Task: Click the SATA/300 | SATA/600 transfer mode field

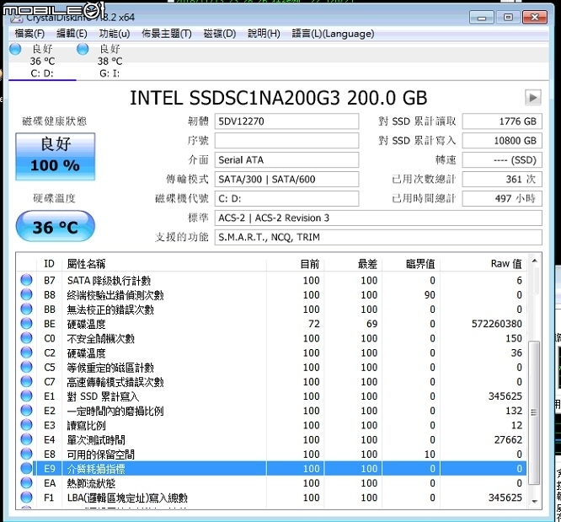Action: pos(286,179)
